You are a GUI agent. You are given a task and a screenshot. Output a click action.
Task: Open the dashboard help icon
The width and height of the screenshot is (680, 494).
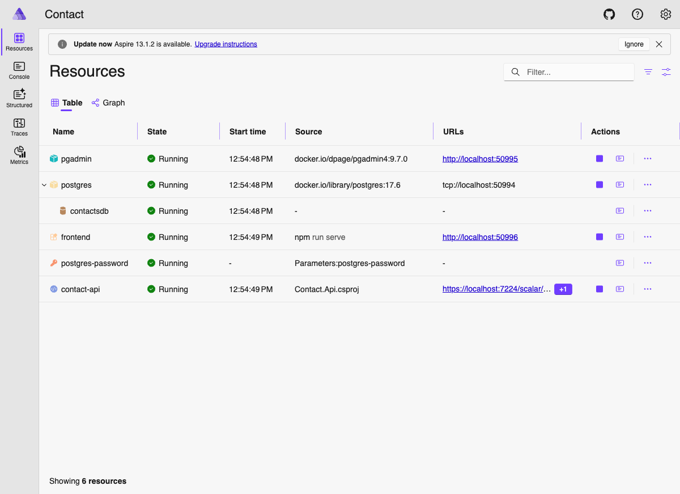pyautogui.click(x=637, y=14)
